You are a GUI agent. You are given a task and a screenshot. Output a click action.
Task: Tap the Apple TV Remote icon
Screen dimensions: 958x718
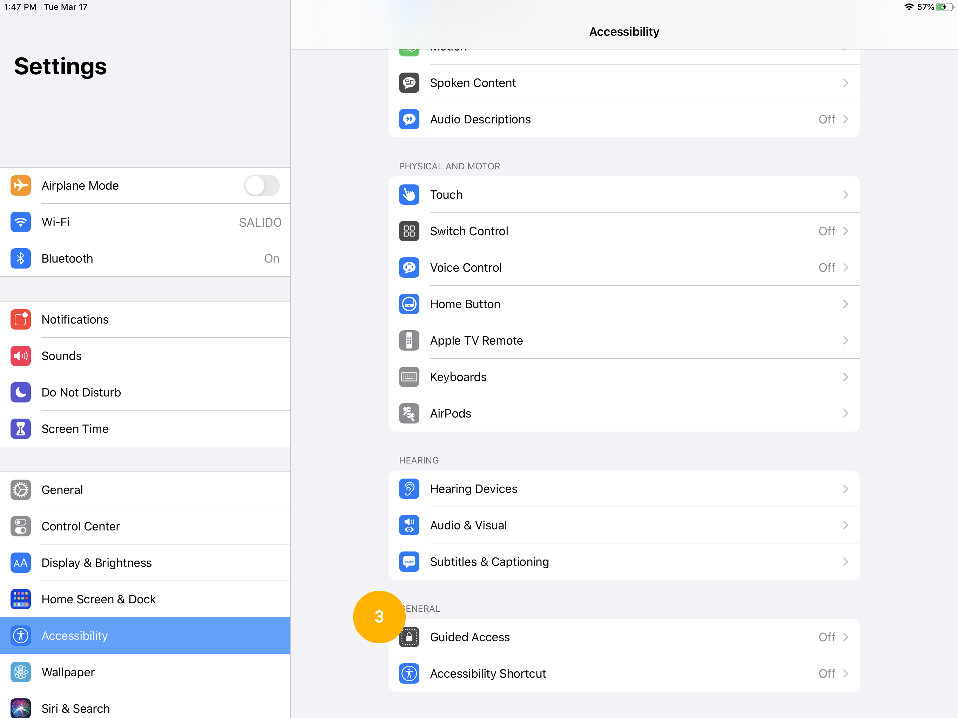tap(409, 340)
